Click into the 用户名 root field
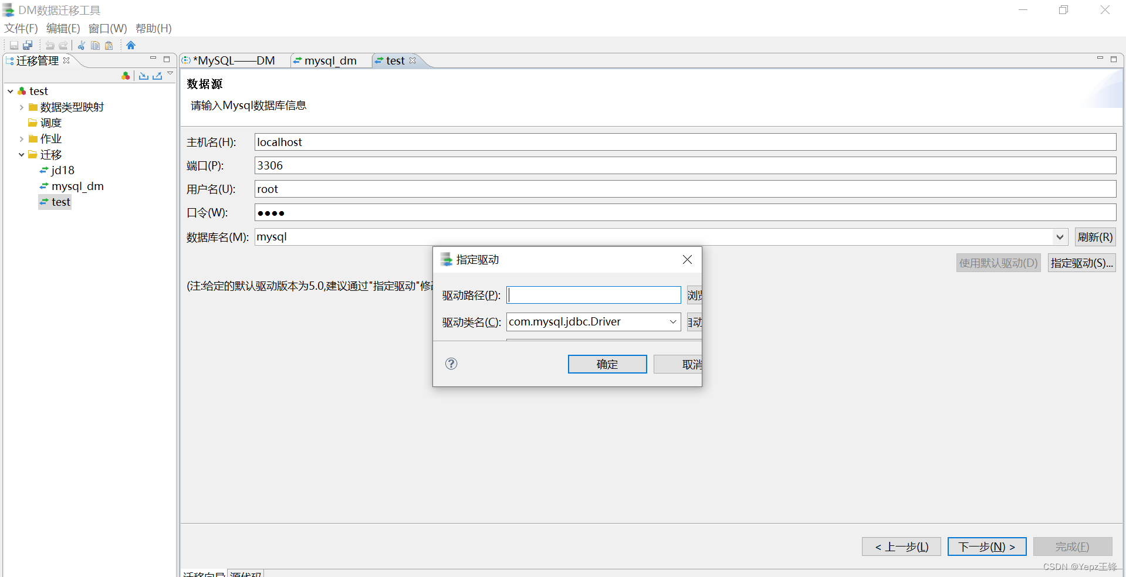This screenshot has height=577, width=1126. click(x=685, y=189)
